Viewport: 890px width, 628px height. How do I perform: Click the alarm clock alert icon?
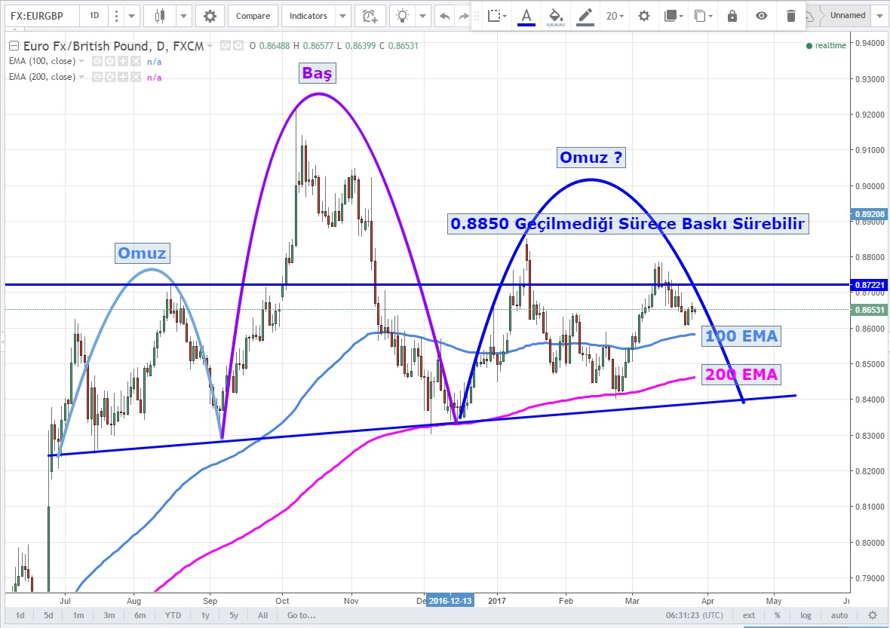coord(370,16)
